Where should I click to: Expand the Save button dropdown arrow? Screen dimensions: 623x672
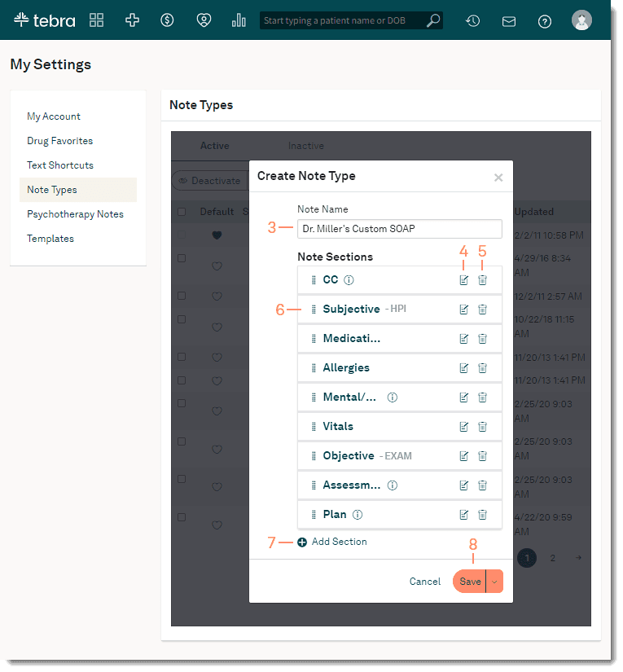click(x=494, y=582)
